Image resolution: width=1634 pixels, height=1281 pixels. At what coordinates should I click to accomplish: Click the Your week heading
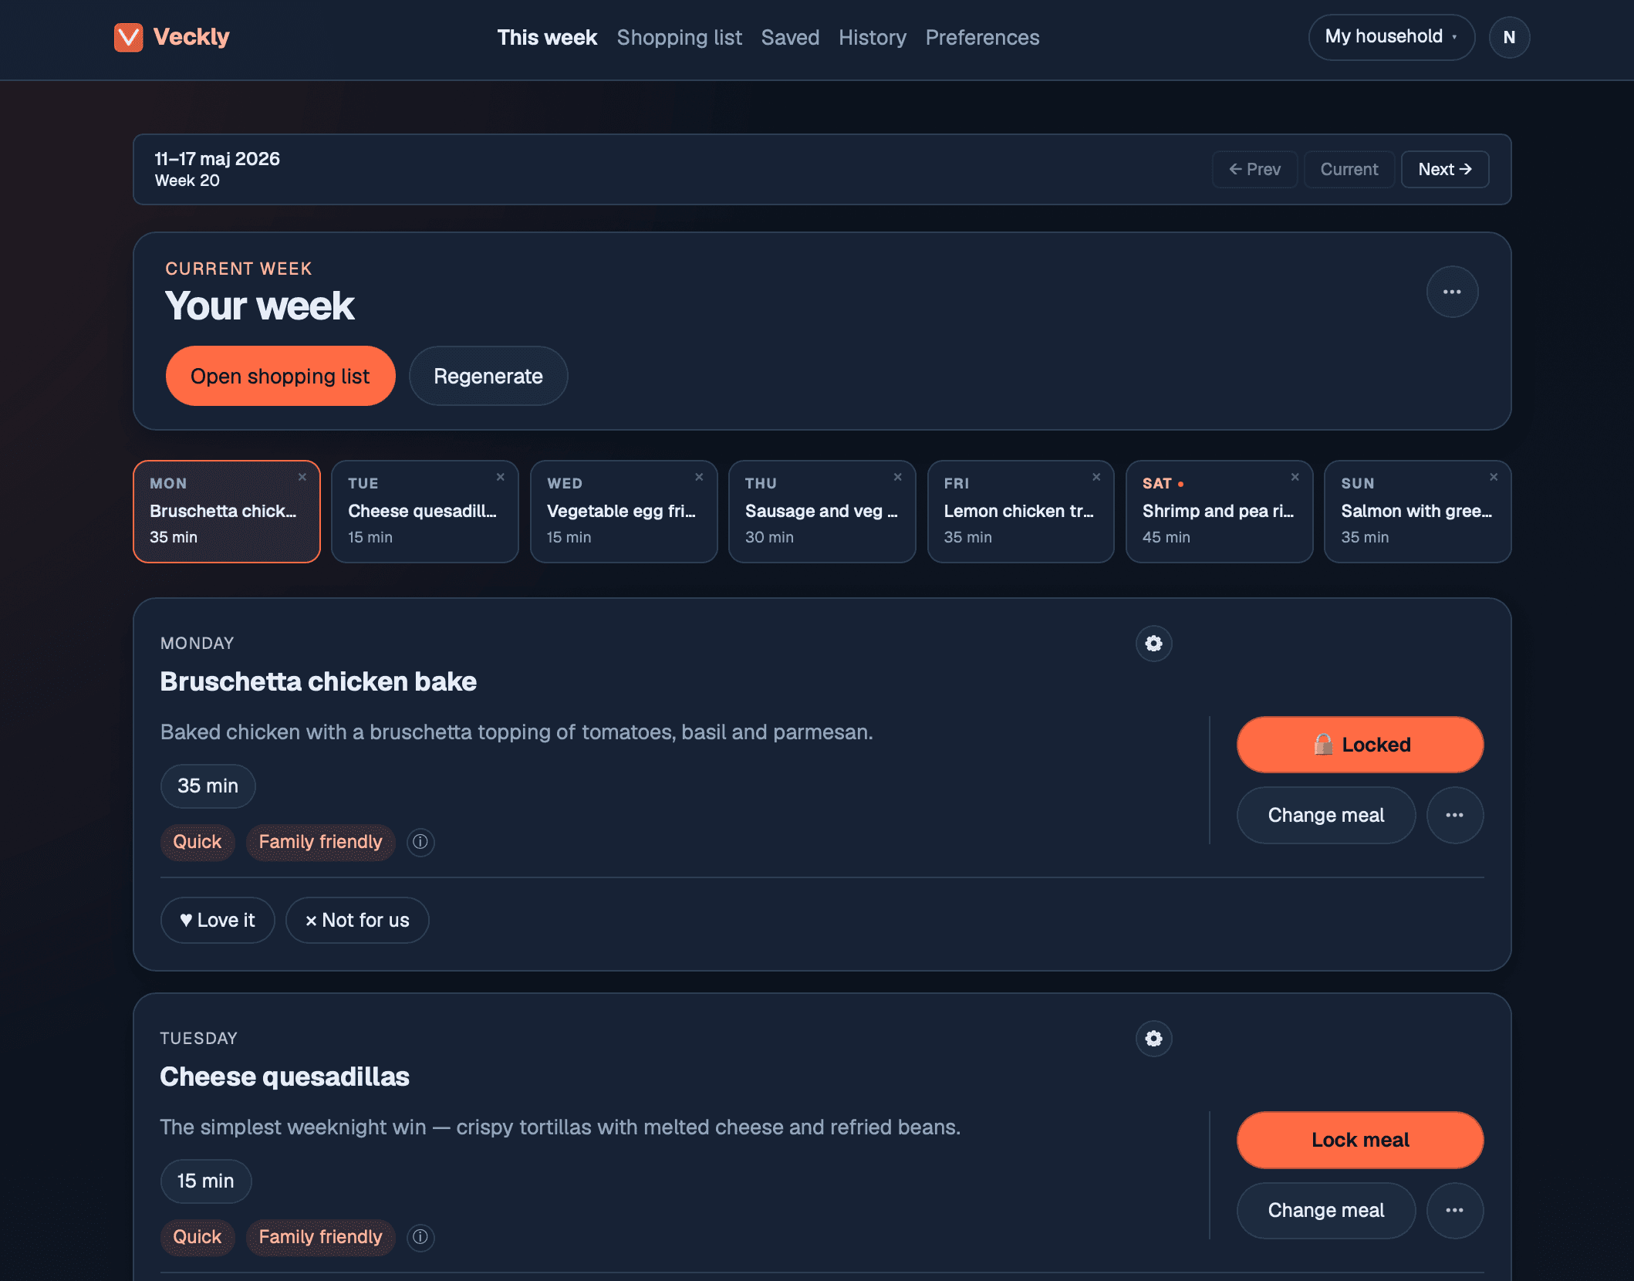260,306
